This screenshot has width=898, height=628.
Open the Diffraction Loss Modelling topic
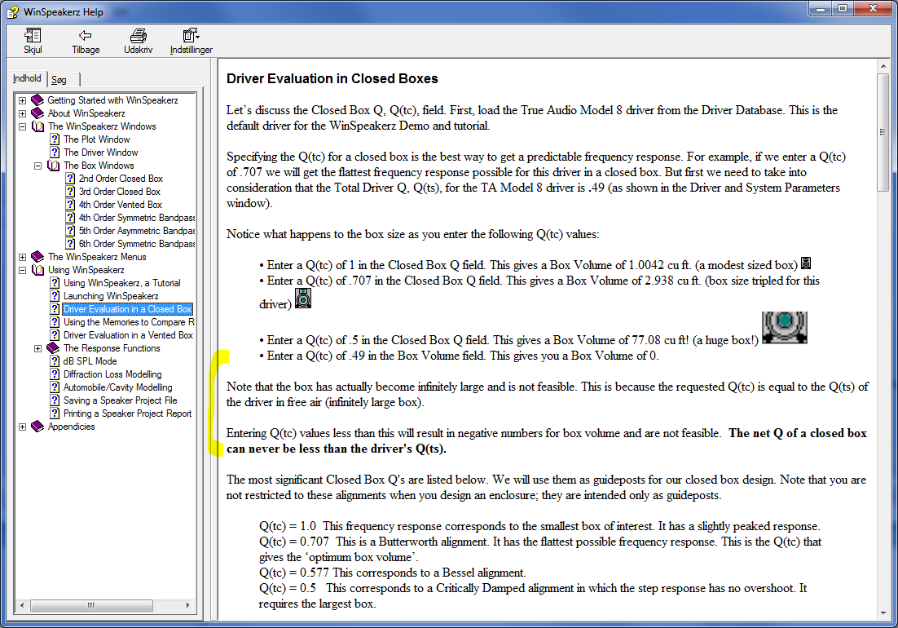[x=112, y=374]
